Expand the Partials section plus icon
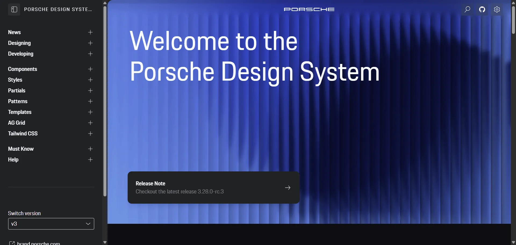 (x=90, y=91)
